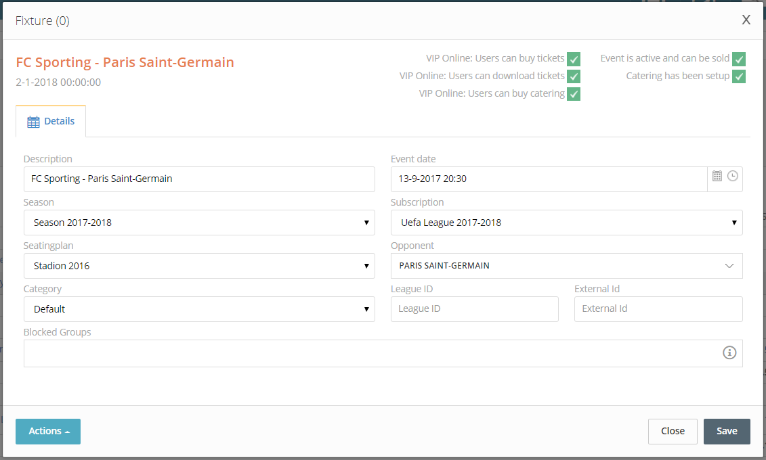Focus the External Id input
Viewport: 766px width, 460px height.
pyautogui.click(x=658, y=308)
